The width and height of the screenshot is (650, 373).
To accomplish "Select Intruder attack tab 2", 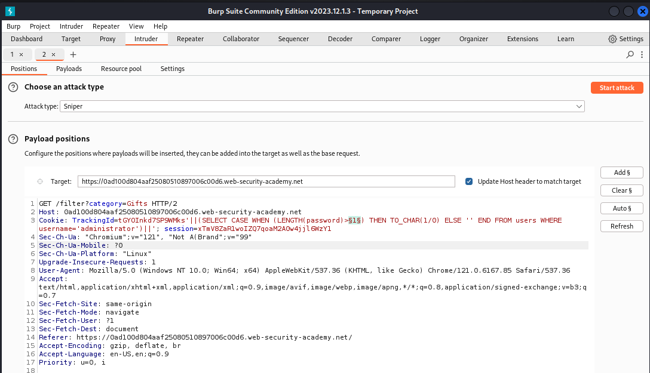I will point(44,55).
